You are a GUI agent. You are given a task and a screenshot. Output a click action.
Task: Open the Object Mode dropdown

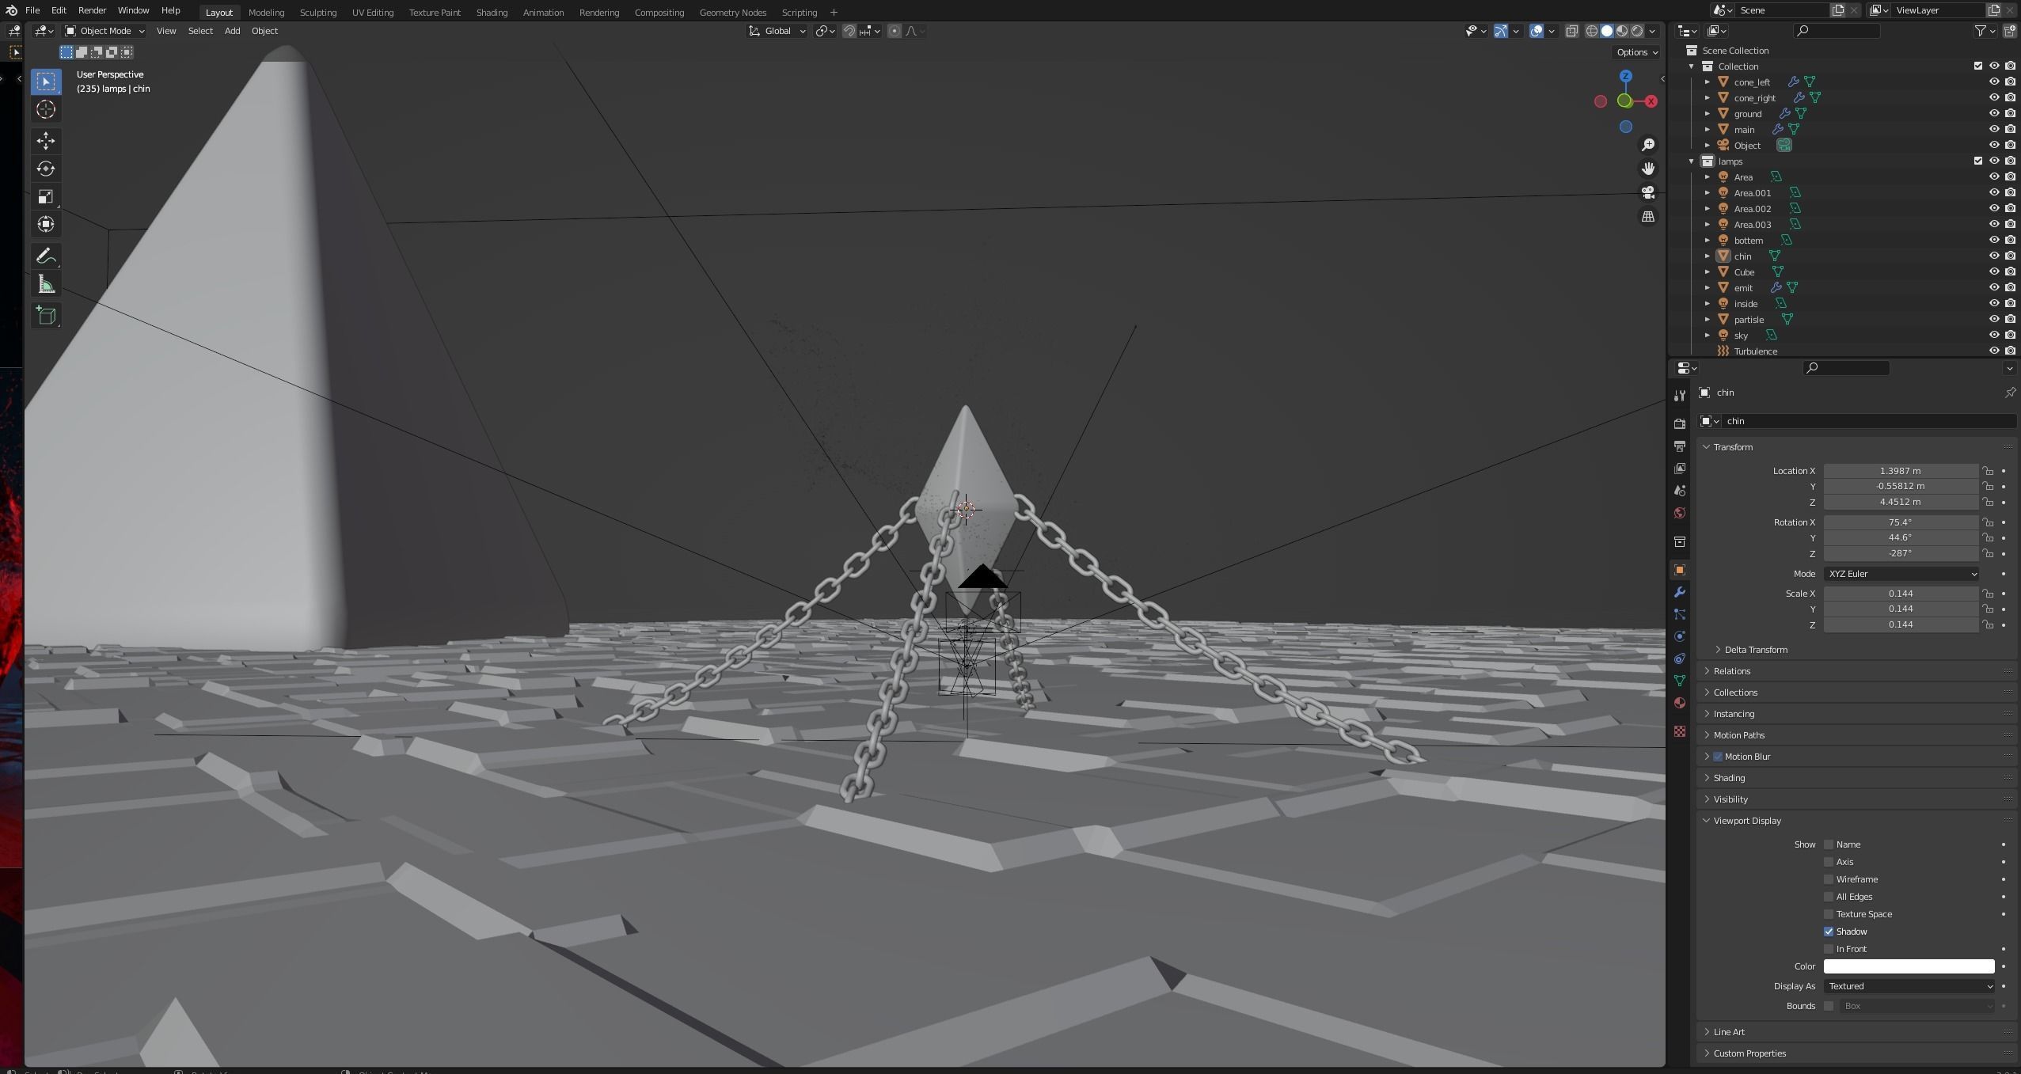[105, 31]
